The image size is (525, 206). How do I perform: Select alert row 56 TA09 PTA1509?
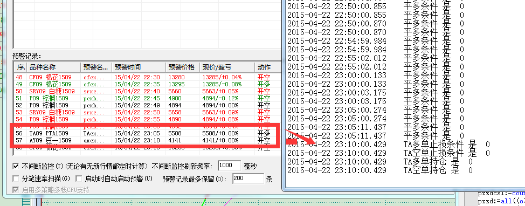(x=147, y=133)
